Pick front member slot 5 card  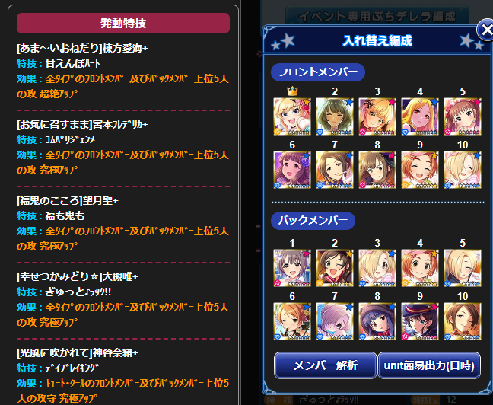(x=463, y=116)
